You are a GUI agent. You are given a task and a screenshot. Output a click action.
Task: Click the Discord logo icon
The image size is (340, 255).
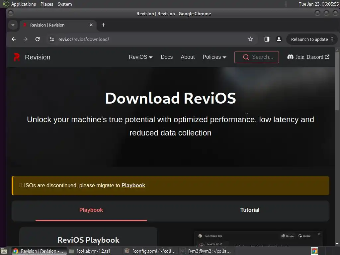(290, 57)
